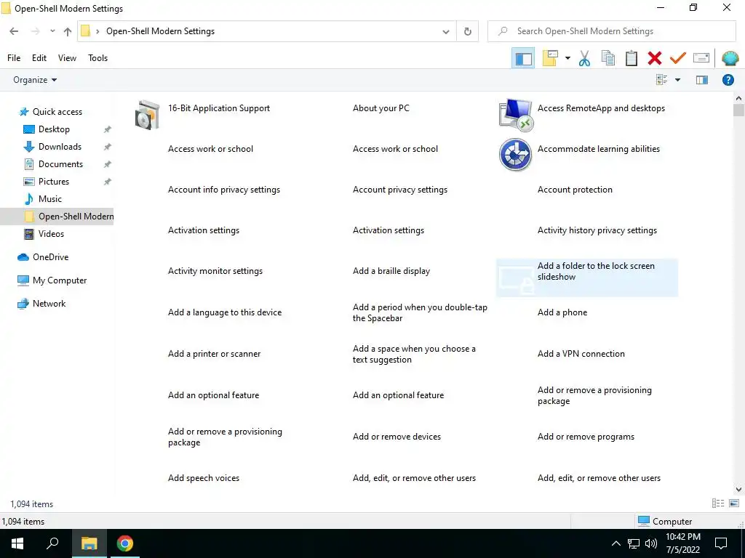Open the File menu
The image size is (745, 558).
click(x=14, y=58)
